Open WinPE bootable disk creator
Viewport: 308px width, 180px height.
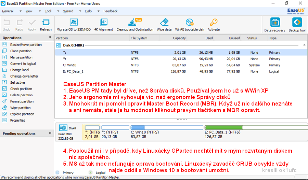(189, 23)
